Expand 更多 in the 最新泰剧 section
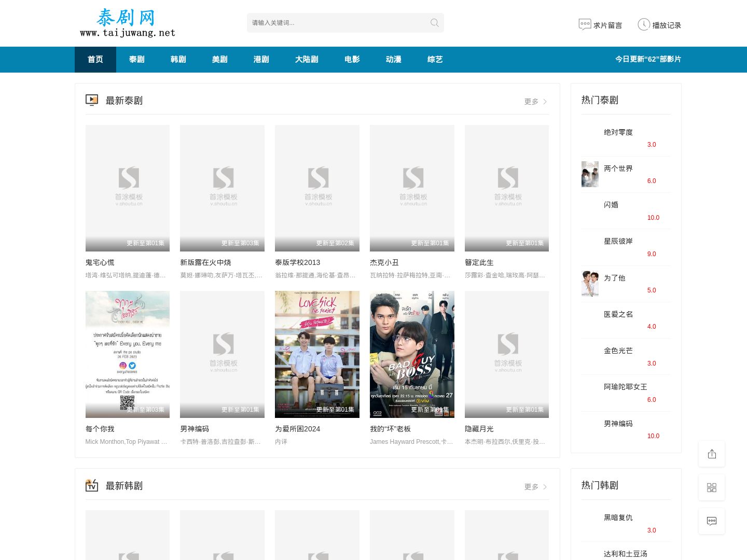 point(535,102)
